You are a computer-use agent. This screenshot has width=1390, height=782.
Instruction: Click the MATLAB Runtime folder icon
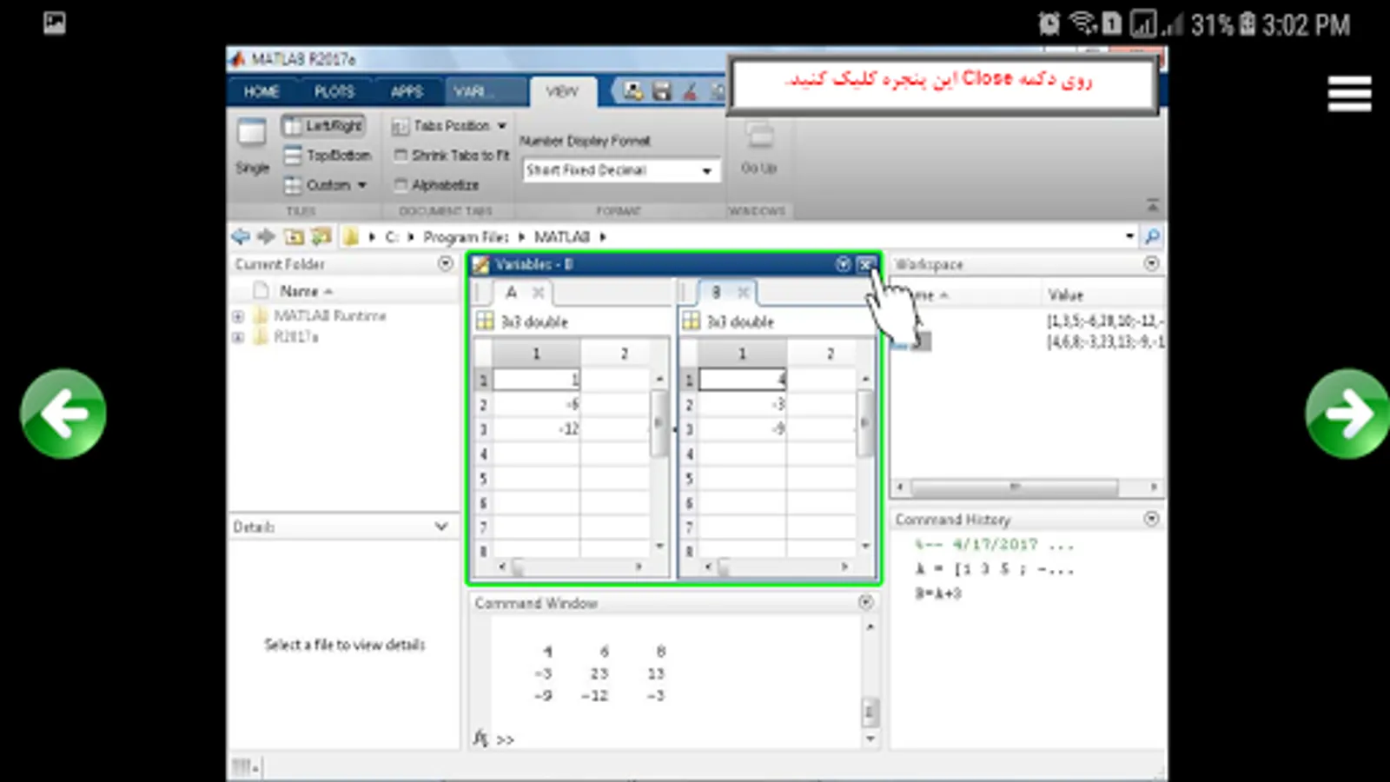(x=260, y=315)
